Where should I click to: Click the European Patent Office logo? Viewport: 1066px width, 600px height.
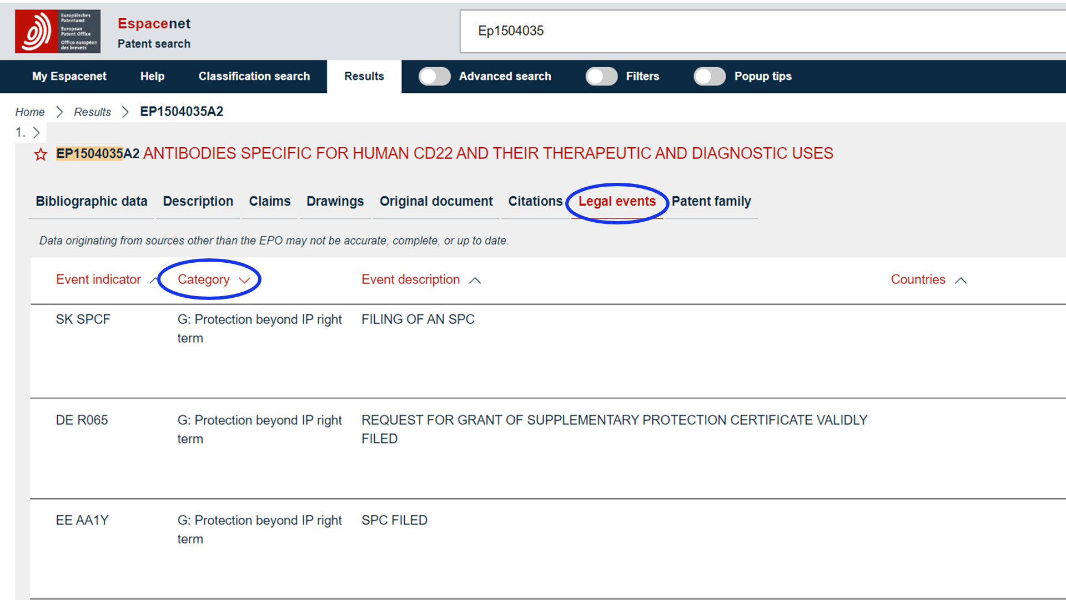click(57, 31)
